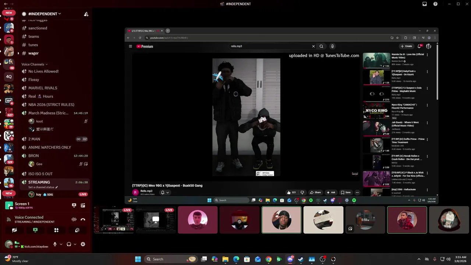This screenshot has height=265, width=471.
Task: Select streaming user kay with LIVE badge
Action: (x=58, y=194)
